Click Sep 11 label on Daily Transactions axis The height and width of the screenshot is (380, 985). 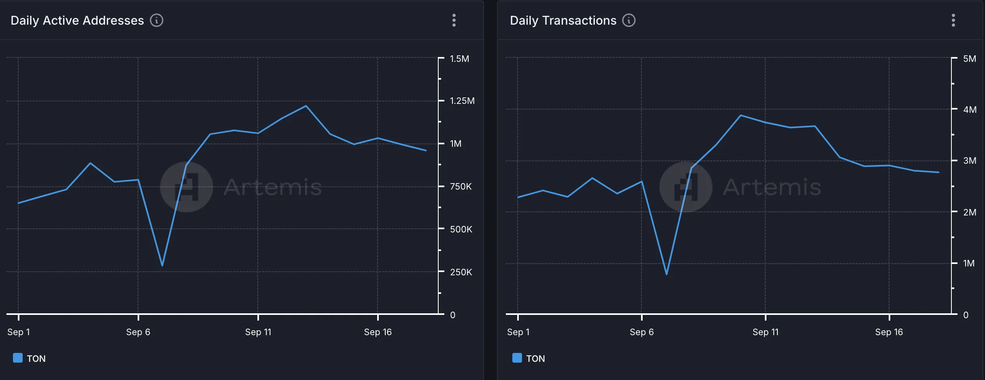(765, 332)
